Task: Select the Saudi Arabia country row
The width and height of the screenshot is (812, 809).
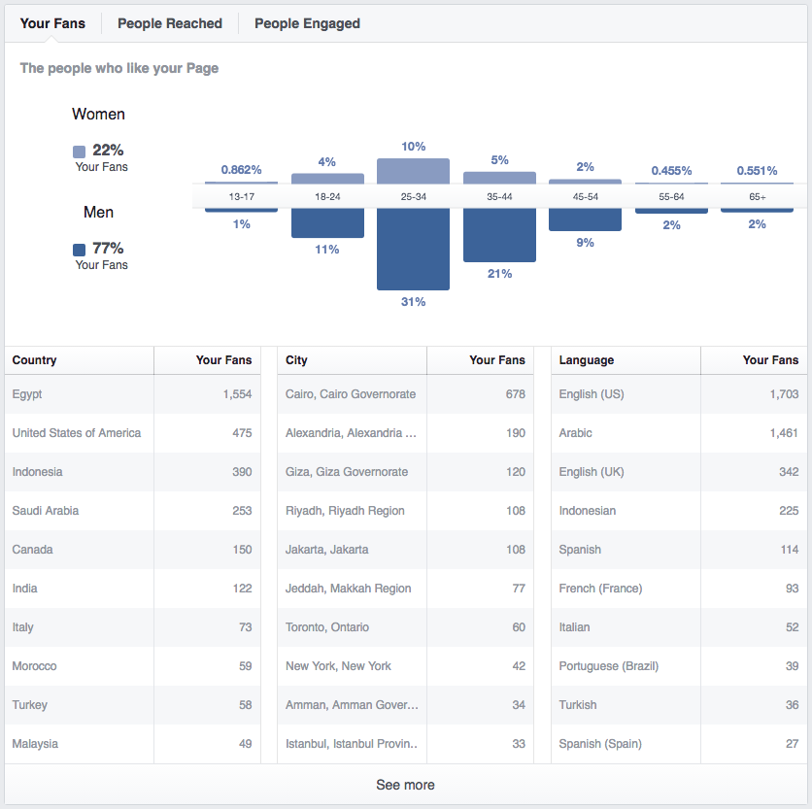Action: pyautogui.click(x=132, y=511)
